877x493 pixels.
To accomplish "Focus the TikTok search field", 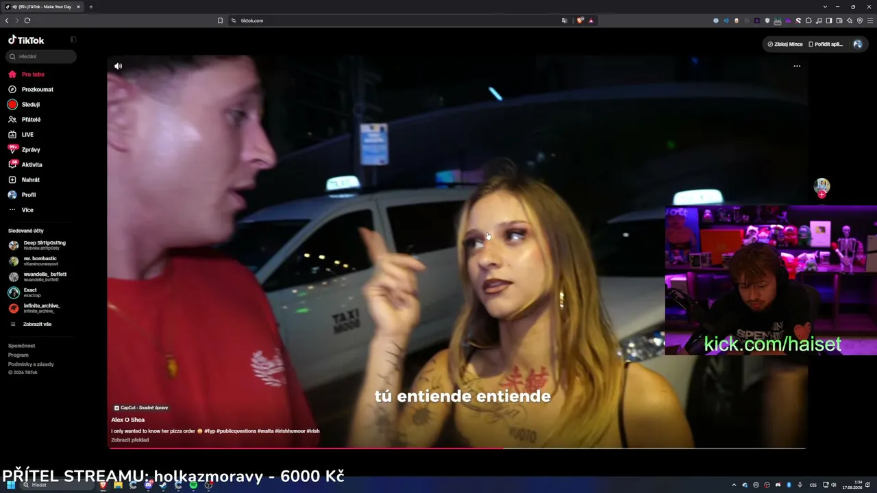I will point(41,57).
